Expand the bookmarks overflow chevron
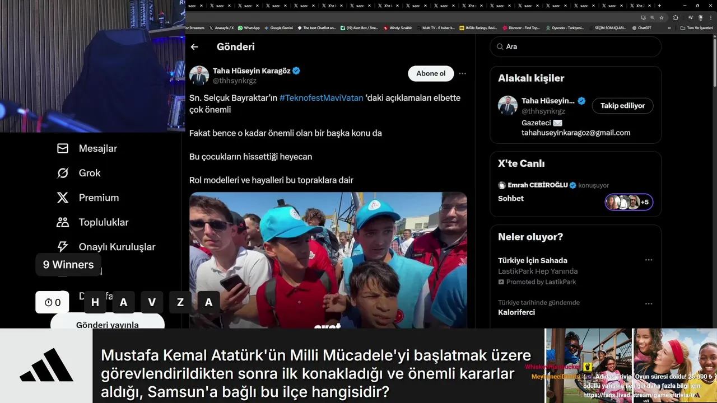Viewport: 717px width, 403px height. click(669, 27)
